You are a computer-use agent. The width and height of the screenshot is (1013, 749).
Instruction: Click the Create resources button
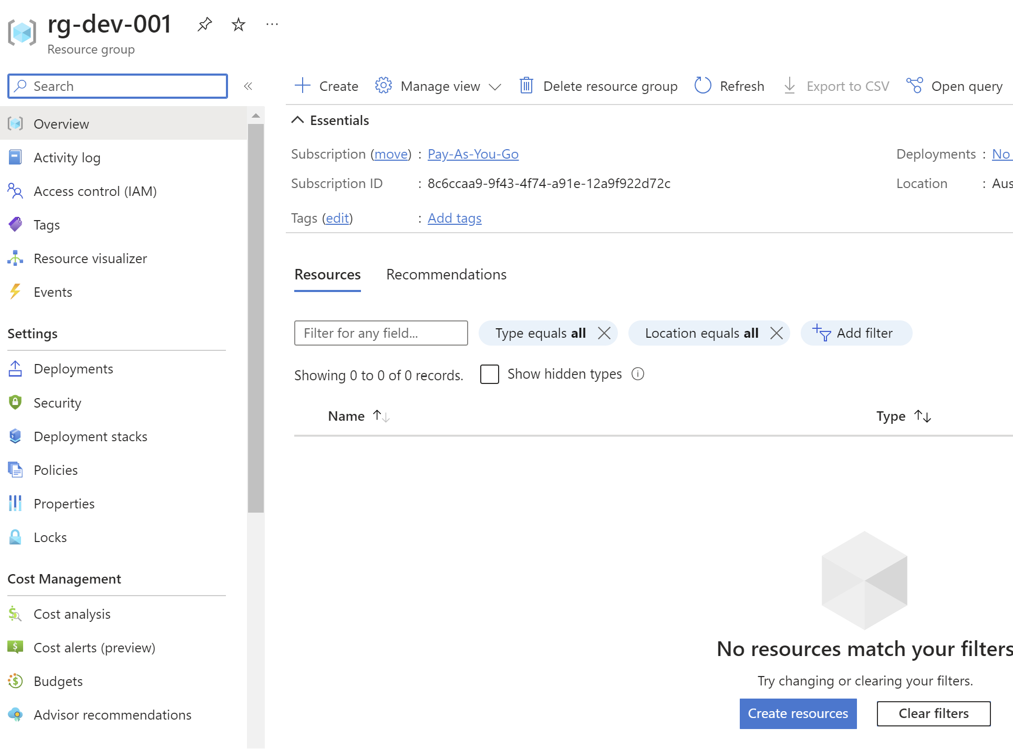point(798,713)
